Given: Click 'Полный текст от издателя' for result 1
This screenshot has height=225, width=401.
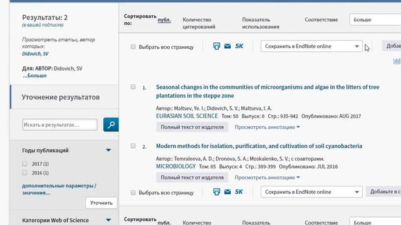Looking at the screenshot, I should [192, 127].
